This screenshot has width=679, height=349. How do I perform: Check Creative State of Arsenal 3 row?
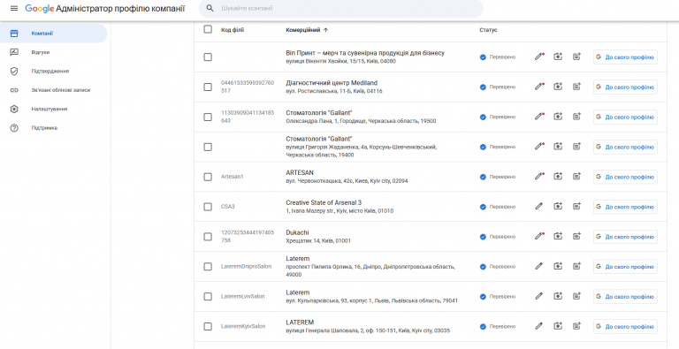click(208, 207)
